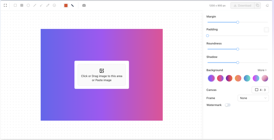274x140 pixels.
Task: Adjust the Margin slider handle
Action: 238,22
